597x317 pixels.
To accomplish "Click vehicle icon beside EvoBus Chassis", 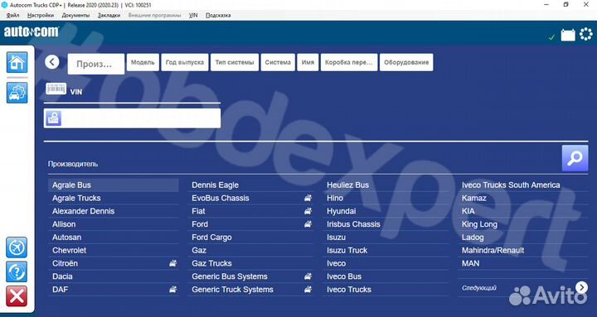I will [x=308, y=198].
